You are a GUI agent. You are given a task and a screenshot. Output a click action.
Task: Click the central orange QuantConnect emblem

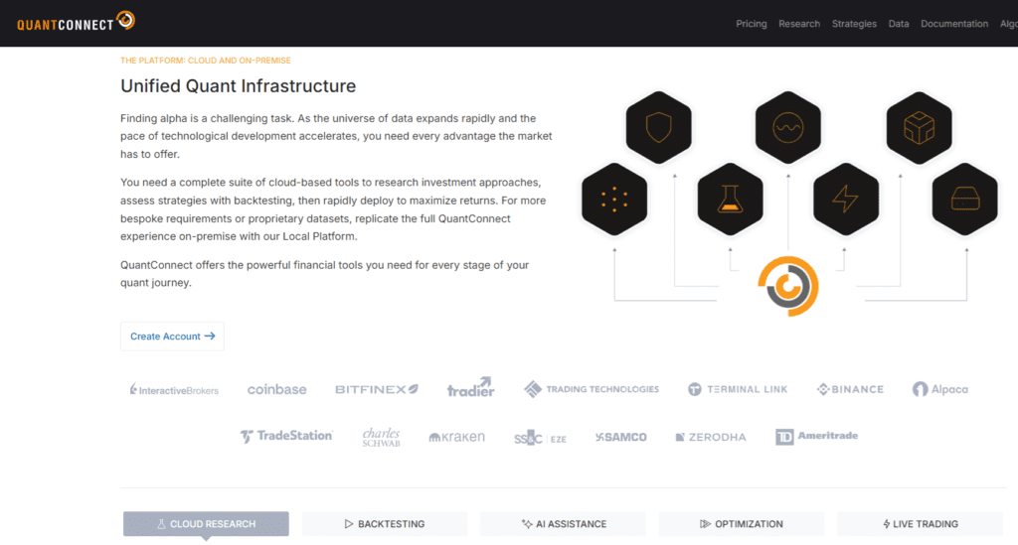788,287
